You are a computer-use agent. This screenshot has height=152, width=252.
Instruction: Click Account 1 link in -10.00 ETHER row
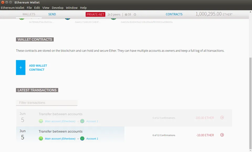[x=92, y=139]
